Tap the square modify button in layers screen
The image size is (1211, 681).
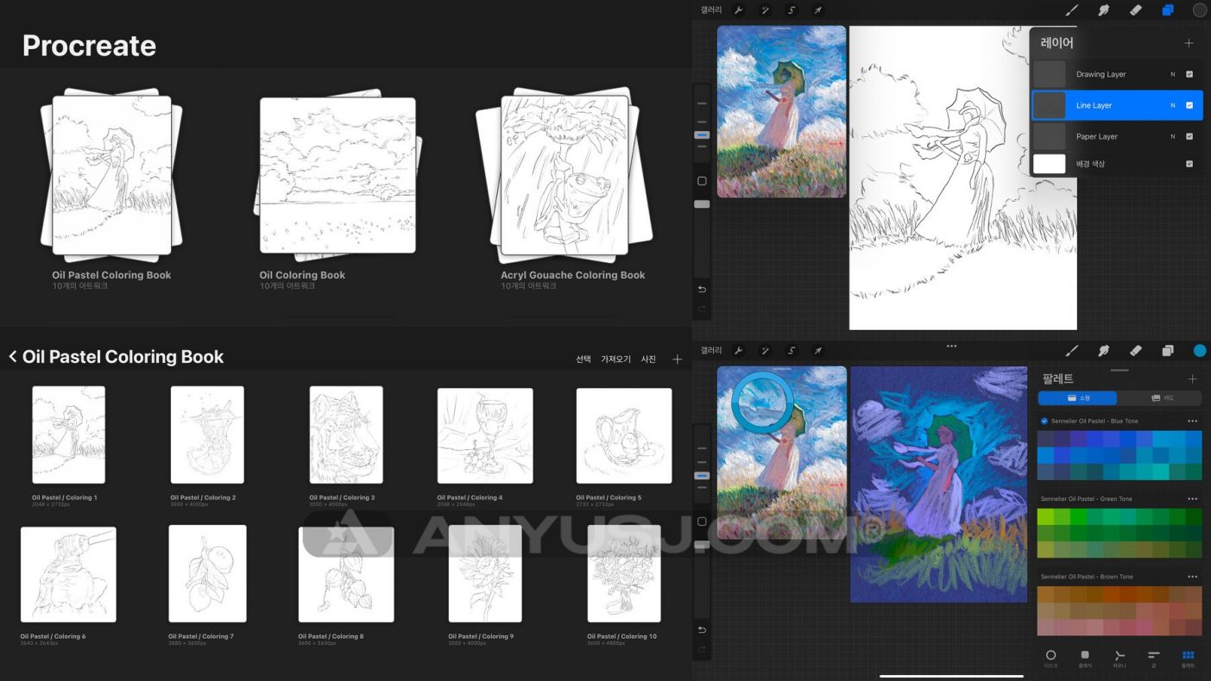702,181
